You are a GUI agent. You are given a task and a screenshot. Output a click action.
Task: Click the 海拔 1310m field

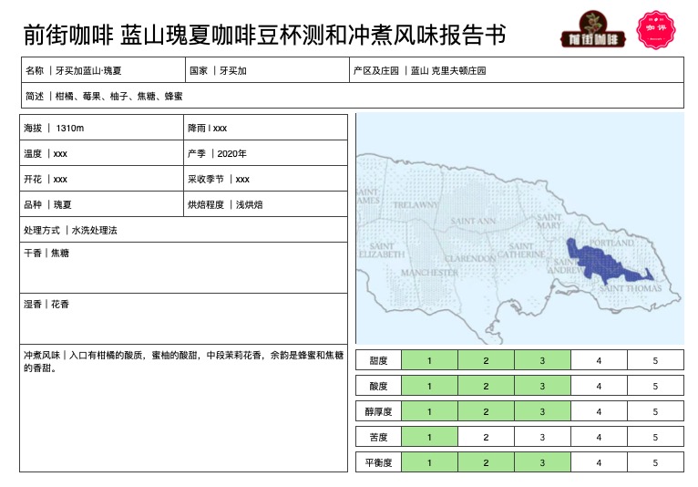102,128
